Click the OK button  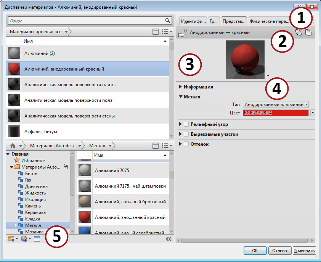(x=255, y=250)
